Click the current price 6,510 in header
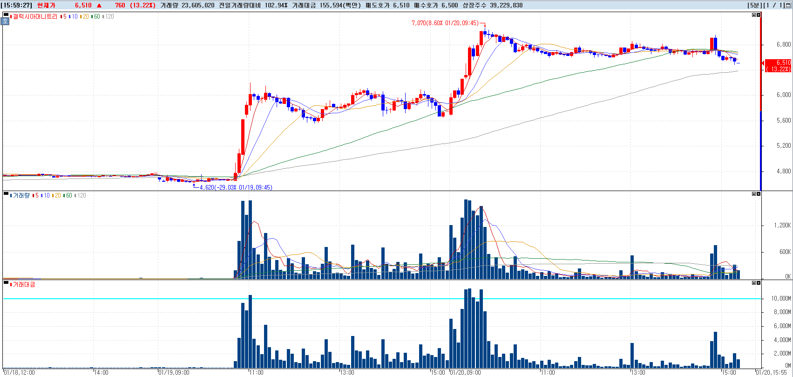 coord(83,5)
